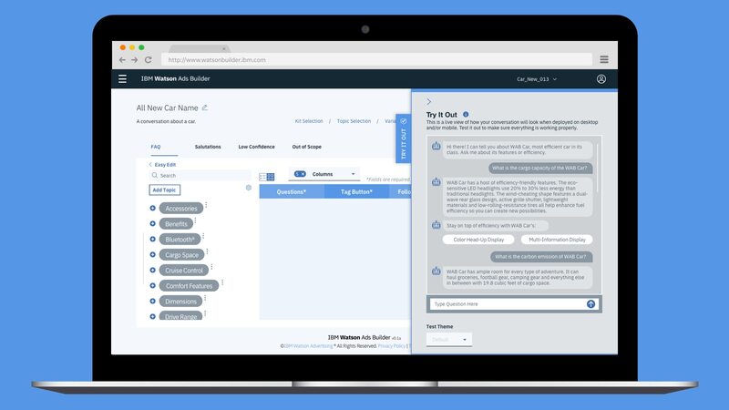The width and height of the screenshot is (729, 410).
Task: Select the Dimensions topic pill
Action: click(180, 302)
